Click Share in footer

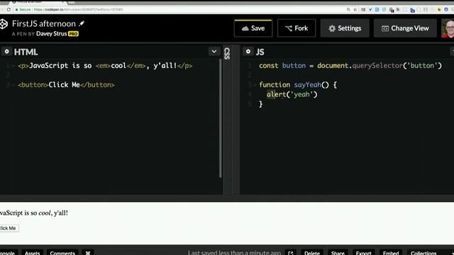pos(338,253)
